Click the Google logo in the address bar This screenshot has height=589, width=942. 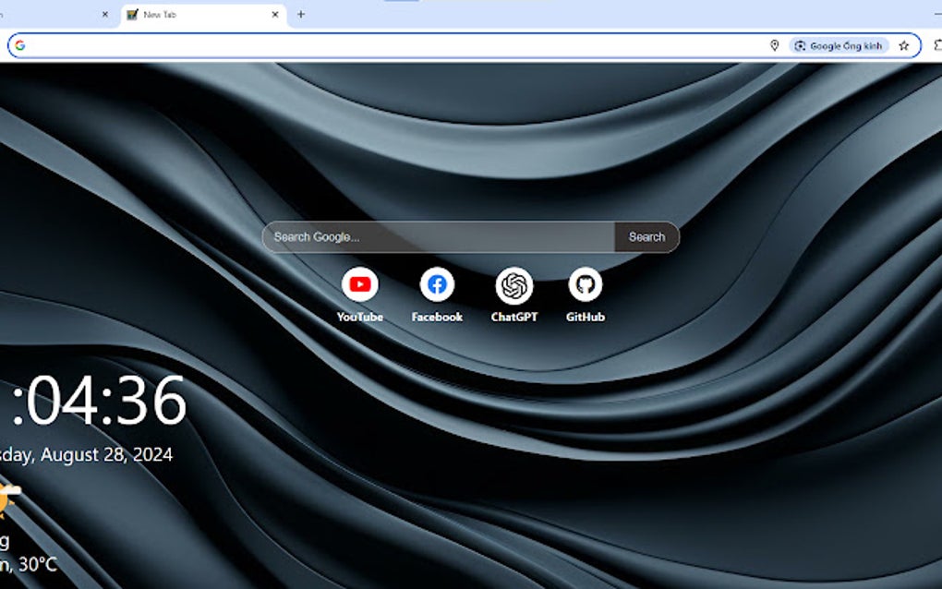coord(19,43)
